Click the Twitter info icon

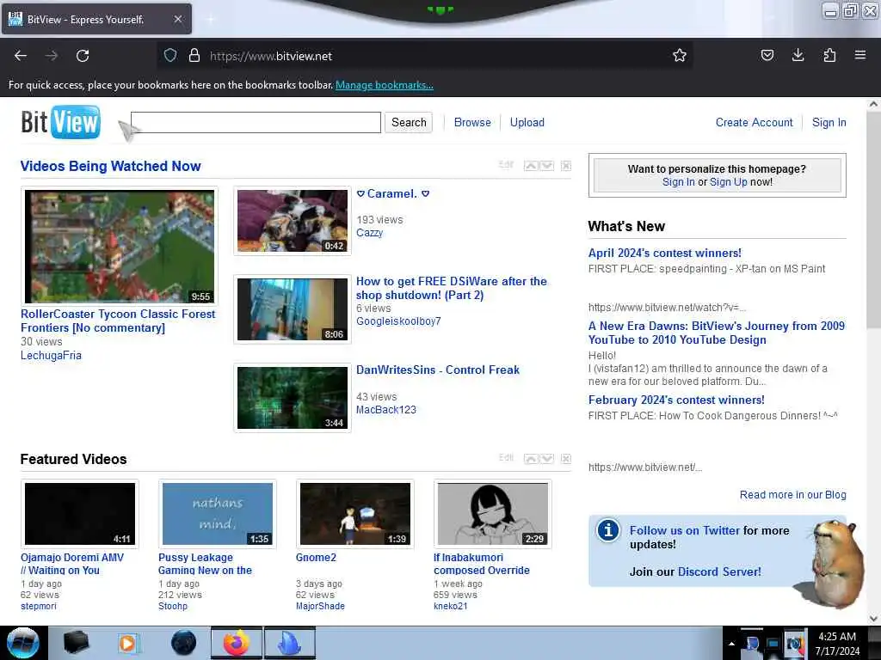click(608, 530)
